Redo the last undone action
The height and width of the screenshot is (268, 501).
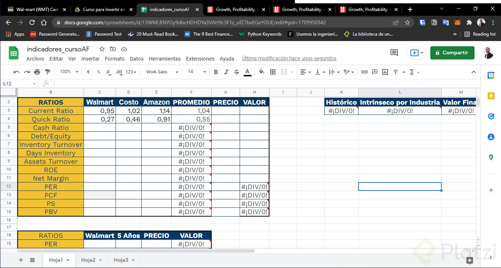[27, 72]
